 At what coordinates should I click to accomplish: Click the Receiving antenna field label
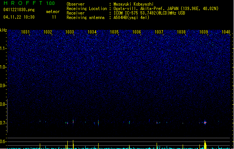coord(86,18)
